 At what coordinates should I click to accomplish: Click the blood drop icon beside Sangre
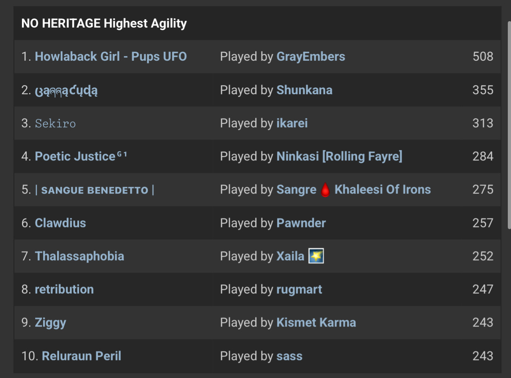pyautogui.click(x=325, y=190)
